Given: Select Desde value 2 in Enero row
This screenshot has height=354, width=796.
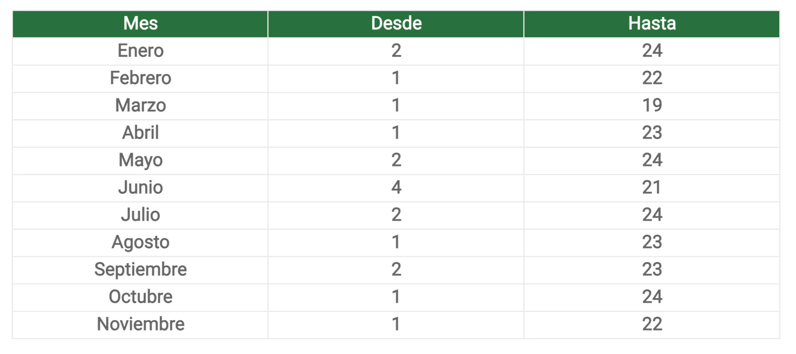Looking at the screenshot, I should (x=396, y=51).
